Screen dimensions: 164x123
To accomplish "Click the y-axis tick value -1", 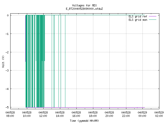I will coord(7,34).
